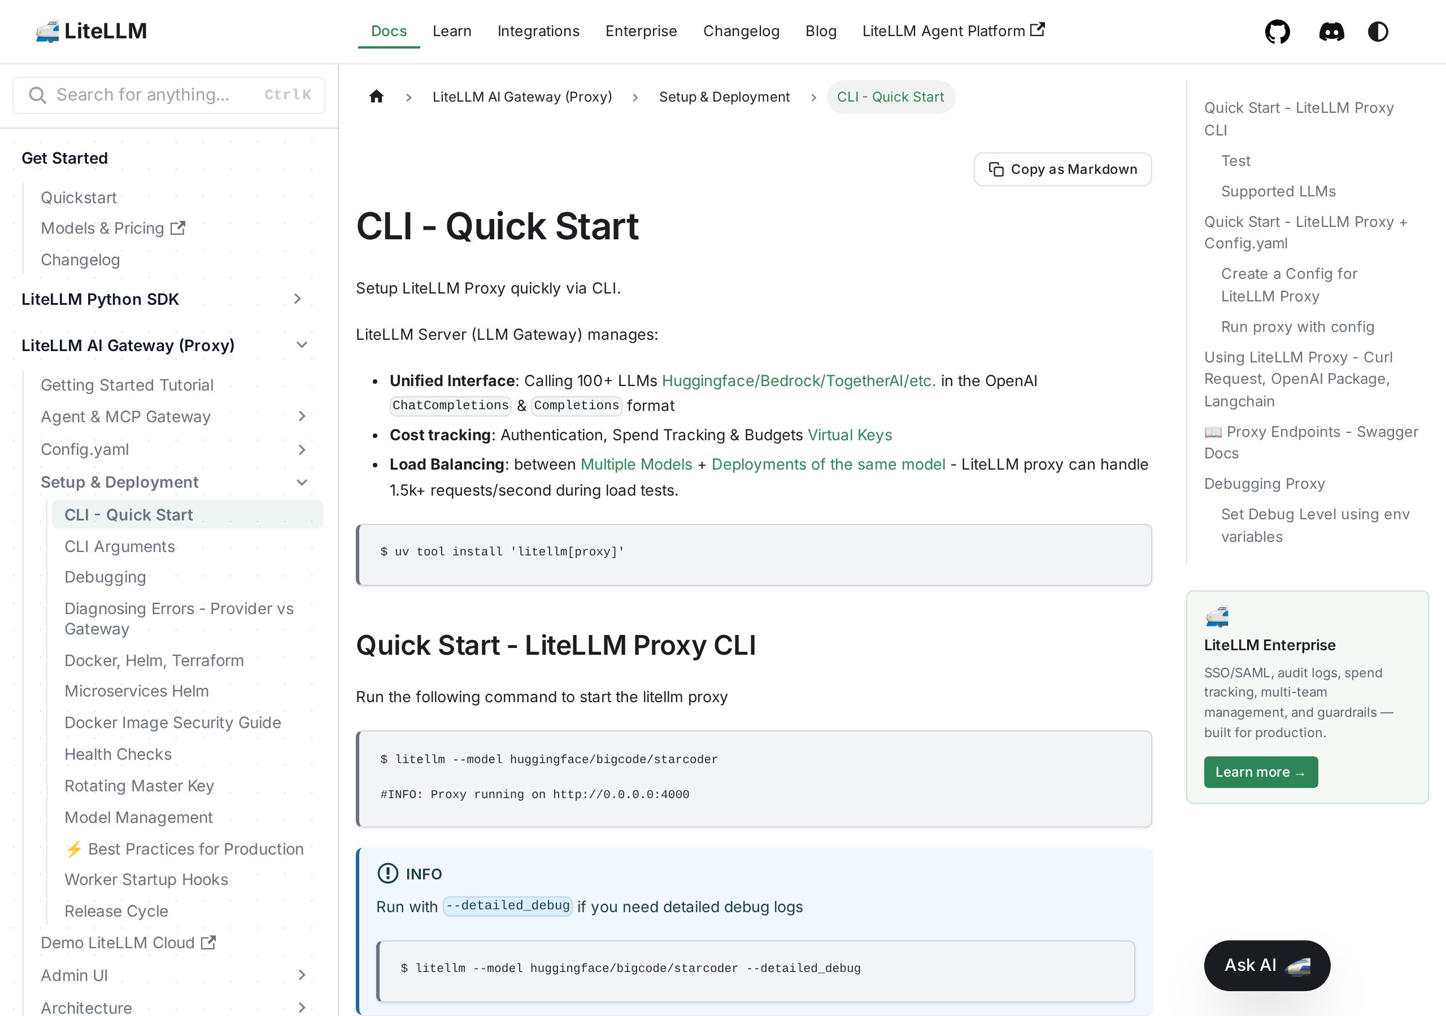Open the Virtual Keys link
This screenshot has width=1446, height=1016.
click(850, 435)
